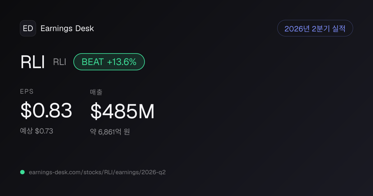373x196 pixels.
Task: Click the 약 6,861억 원 conversion text
Action: [110, 132]
